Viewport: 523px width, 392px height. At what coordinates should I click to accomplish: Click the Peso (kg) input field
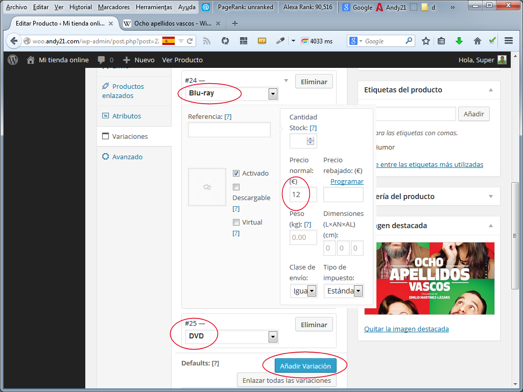pyautogui.click(x=303, y=237)
